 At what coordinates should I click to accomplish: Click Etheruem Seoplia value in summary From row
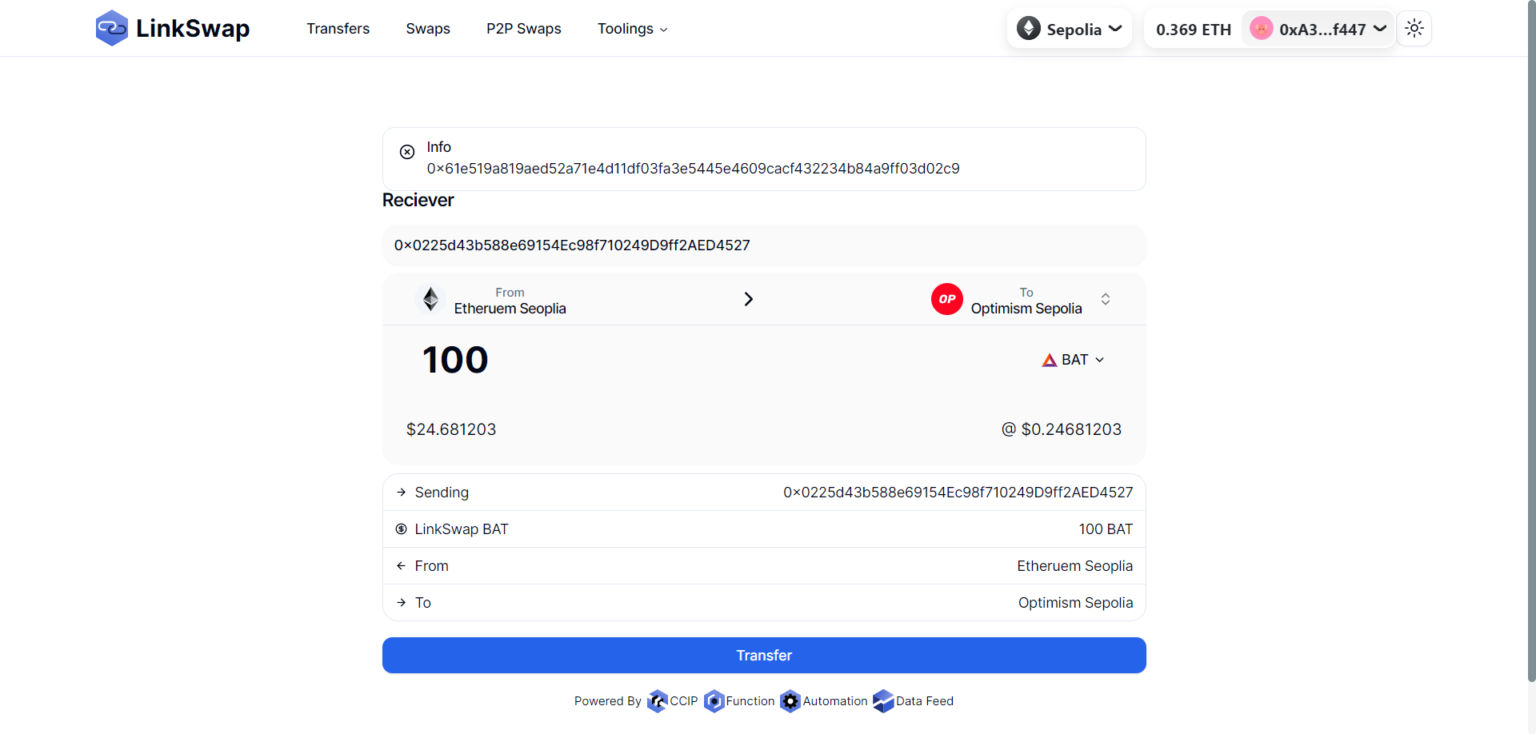(x=1075, y=566)
